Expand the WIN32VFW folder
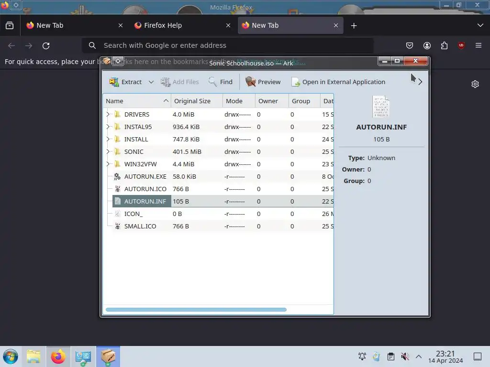 coord(108,164)
